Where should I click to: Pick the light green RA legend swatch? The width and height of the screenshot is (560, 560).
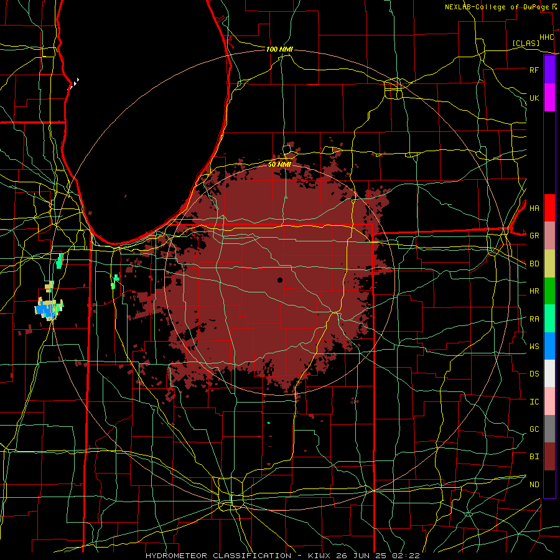[x=549, y=319]
